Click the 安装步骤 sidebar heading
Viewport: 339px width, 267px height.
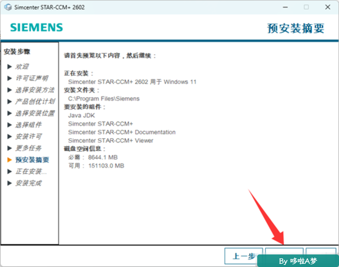[x=17, y=52]
